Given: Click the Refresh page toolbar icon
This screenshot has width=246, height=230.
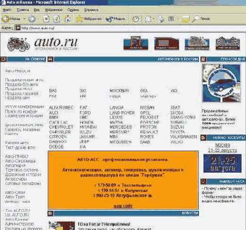Looking at the screenshot, I should click(x=56, y=19).
